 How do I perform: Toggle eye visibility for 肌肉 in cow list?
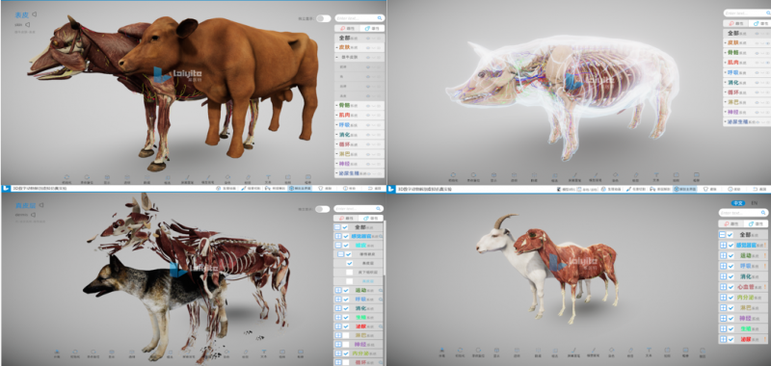tap(368, 115)
